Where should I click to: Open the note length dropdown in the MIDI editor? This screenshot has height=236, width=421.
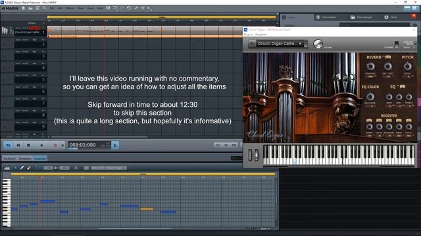[x=64, y=168]
